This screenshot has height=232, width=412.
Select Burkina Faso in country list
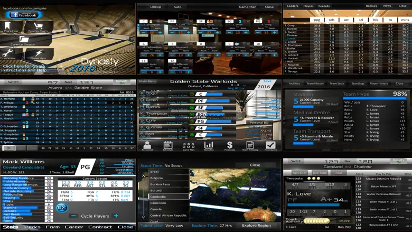pyautogui.click(x=169, y=184)
